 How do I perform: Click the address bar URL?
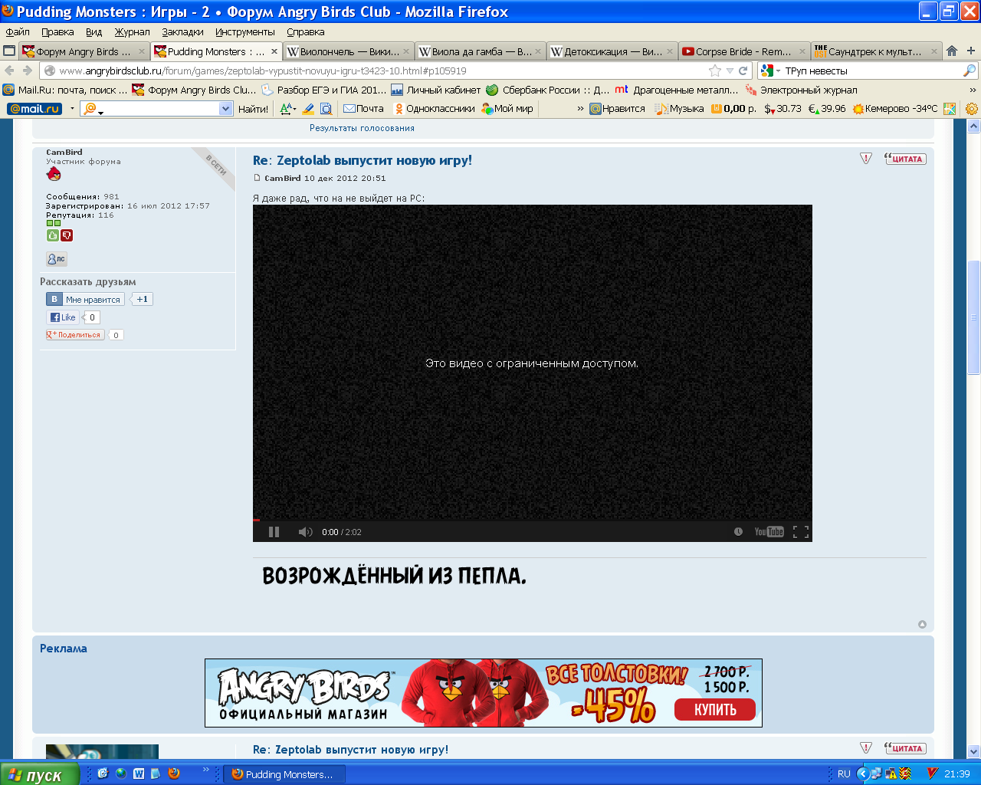(263, 71)
